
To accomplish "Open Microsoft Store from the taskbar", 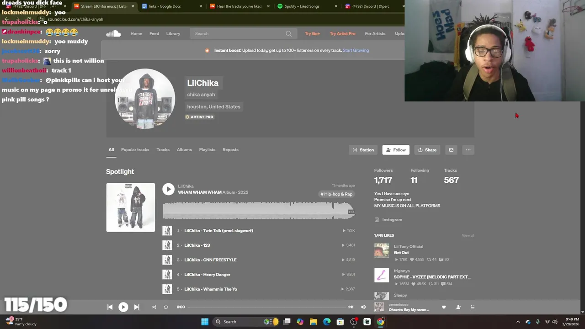I will (x=340, y=322).
